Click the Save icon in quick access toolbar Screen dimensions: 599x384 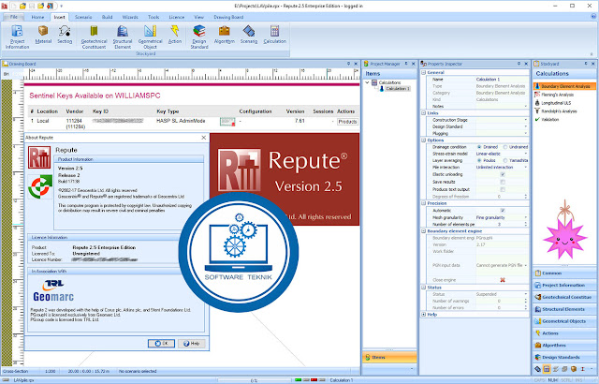[32, 6]
